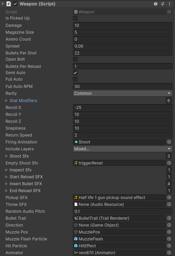
Task: Open the object picker for Empty Shoot Sfx
Action: [x=169, y=163]
